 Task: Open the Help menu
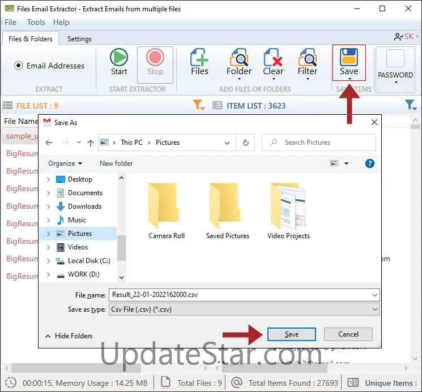[x=61, y=22]
